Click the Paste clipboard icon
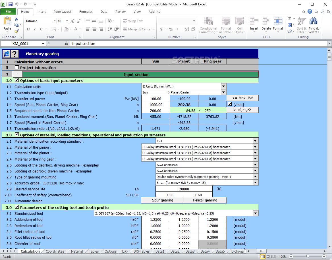This screenshot has width=332, height=260. click(x=7, y=21)
